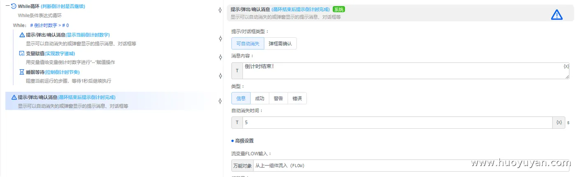Set message type to 错误
Viewport: 576px width, 177px height.
coord(297,98)
